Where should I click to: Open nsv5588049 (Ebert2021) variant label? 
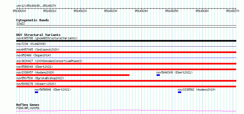35,67
